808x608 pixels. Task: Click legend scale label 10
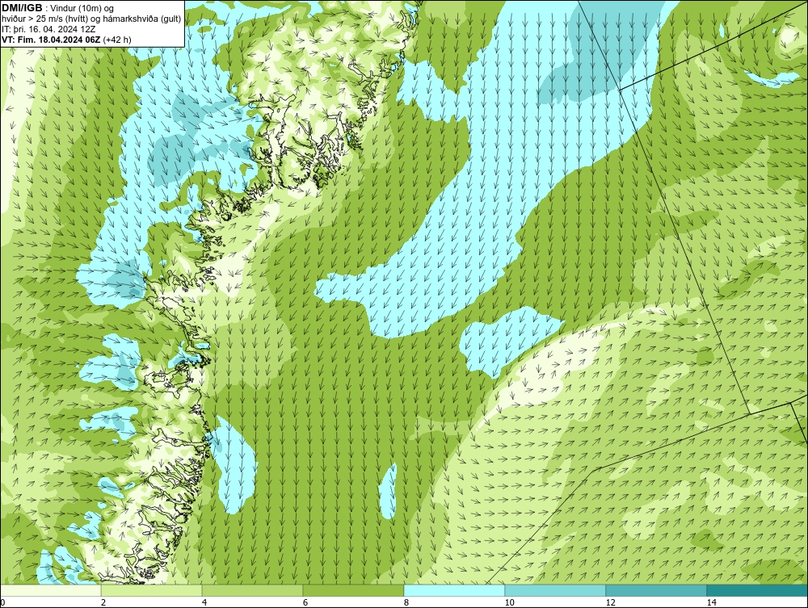pyautogui.click(x=509, y=603)
